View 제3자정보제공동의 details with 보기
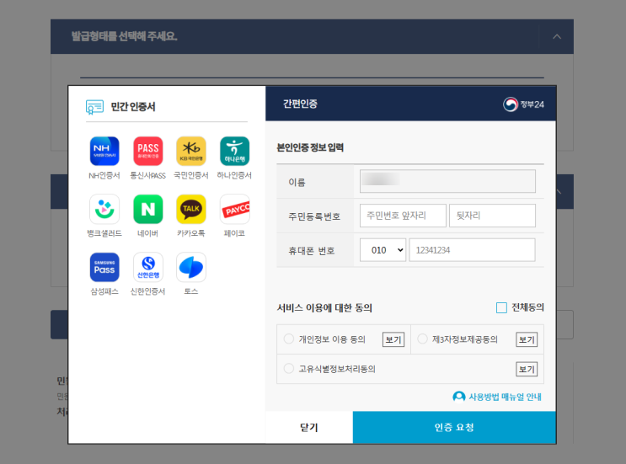 527,339
